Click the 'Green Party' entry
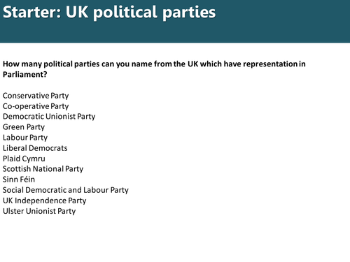 point(24,127)
